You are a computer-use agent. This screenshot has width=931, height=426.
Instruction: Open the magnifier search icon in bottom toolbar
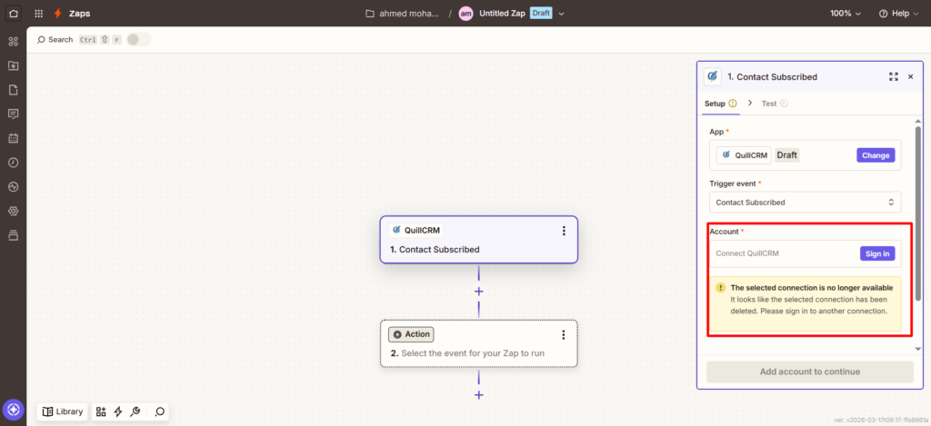[160, 411]
